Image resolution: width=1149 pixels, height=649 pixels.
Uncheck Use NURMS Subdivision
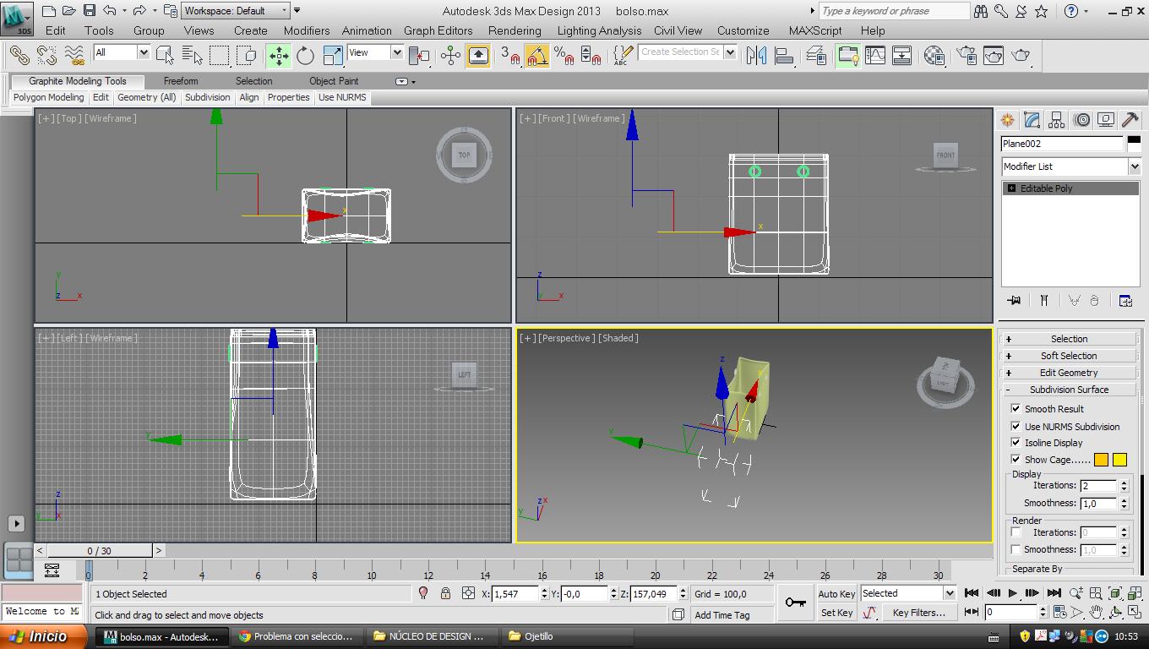pos(1016,426)
